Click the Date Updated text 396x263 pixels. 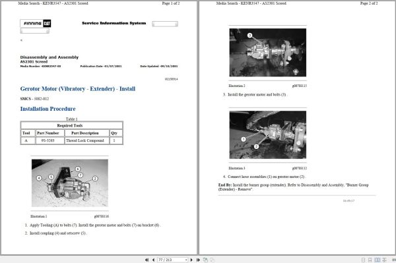[159, 67]
